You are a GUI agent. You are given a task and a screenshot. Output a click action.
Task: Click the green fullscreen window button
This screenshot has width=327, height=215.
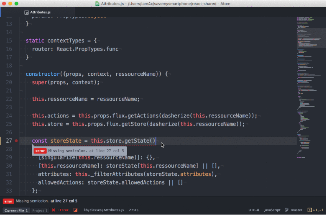click(x=16, y=3)
